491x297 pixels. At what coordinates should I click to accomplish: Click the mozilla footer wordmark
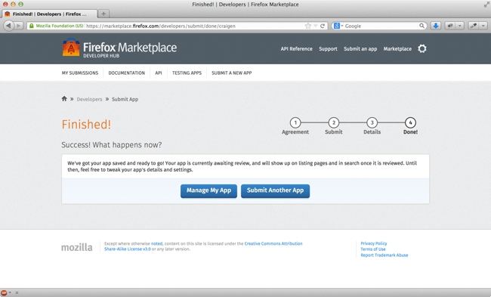click(77, 248)
